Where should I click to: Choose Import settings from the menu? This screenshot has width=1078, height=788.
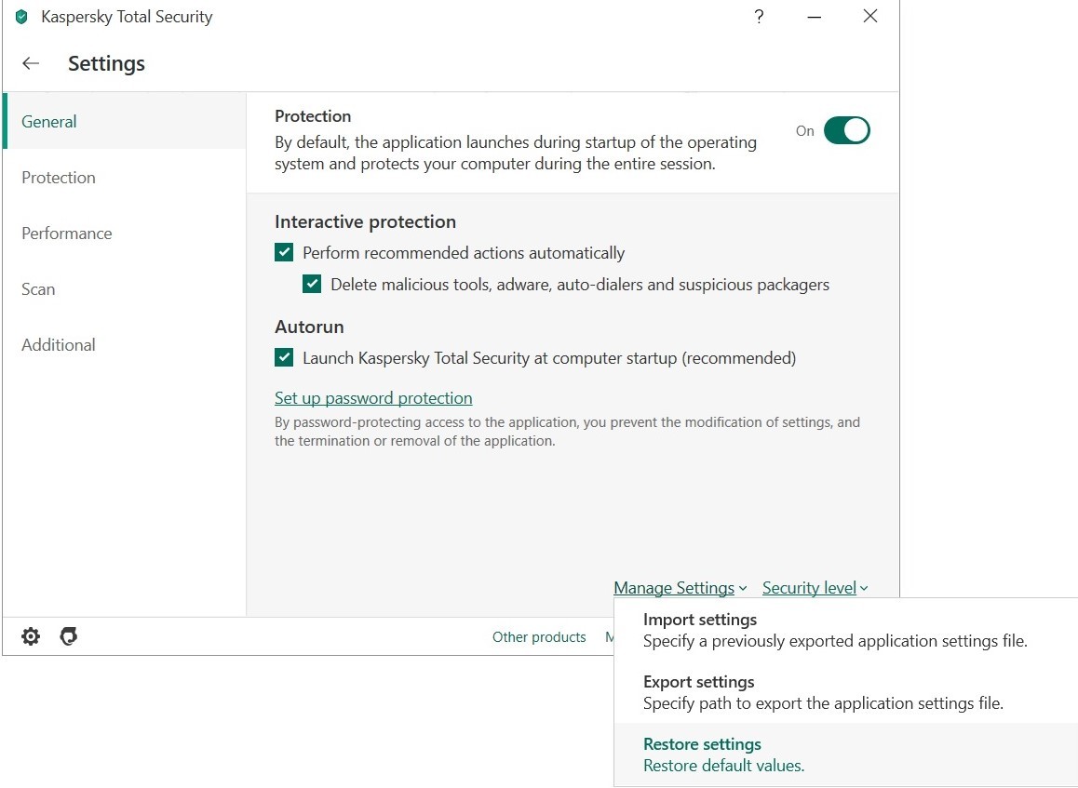point(700,620)
